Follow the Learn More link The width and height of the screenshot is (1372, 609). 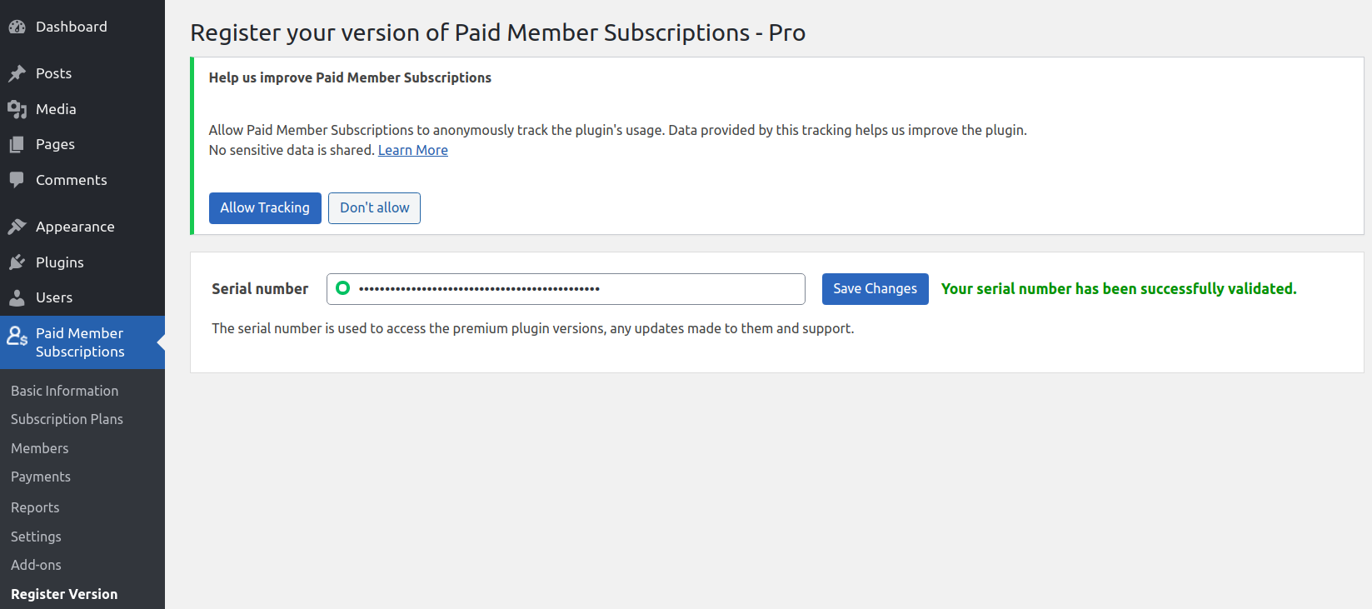(413, 150)
